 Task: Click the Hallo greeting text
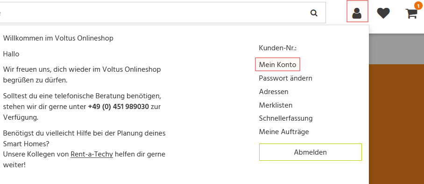tap(11, 54)
